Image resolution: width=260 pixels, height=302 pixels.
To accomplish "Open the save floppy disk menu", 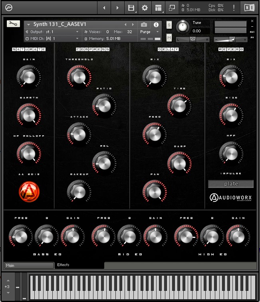I will coord(131,8).
